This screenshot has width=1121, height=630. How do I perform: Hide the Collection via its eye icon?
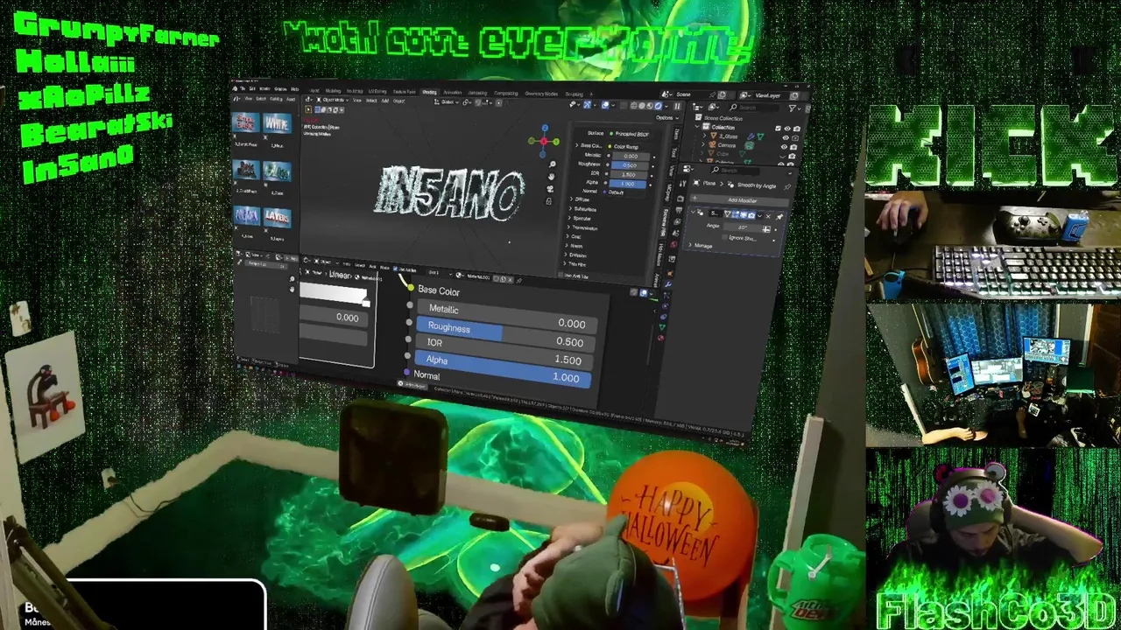(x=787, y=129)
